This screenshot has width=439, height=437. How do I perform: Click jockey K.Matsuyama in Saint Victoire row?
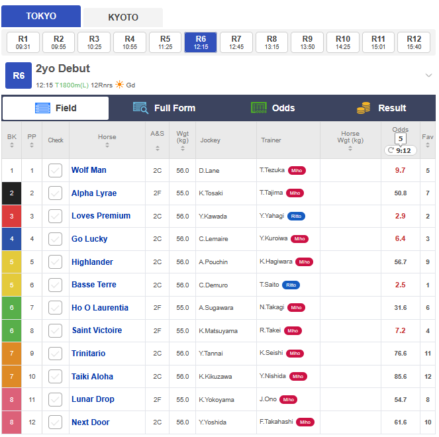tap(218, 331)
